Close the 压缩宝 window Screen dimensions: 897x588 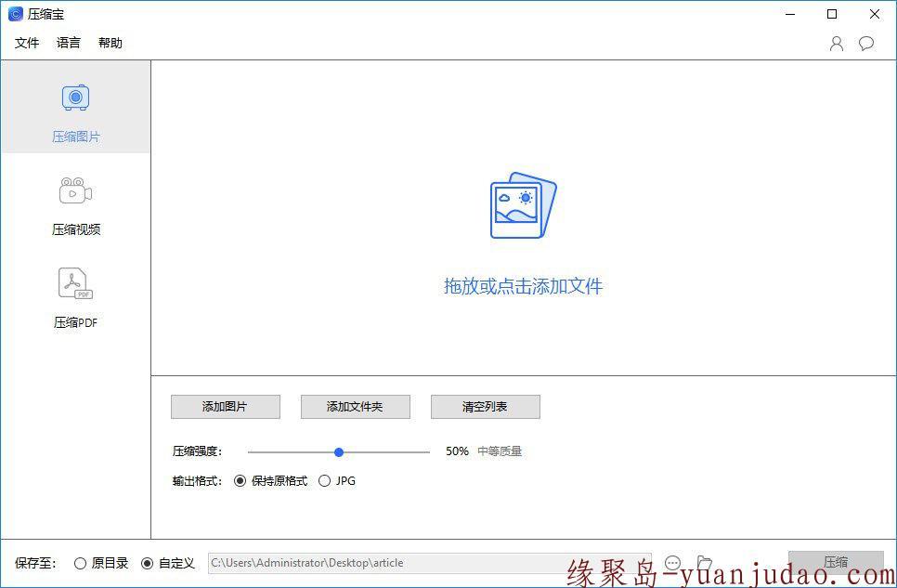875,14
